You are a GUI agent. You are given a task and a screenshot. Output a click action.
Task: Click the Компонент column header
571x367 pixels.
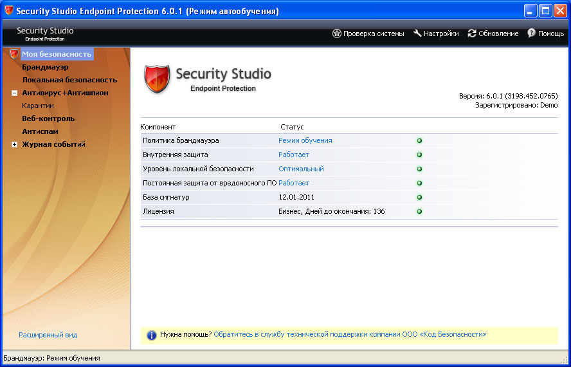coord(158,127)
